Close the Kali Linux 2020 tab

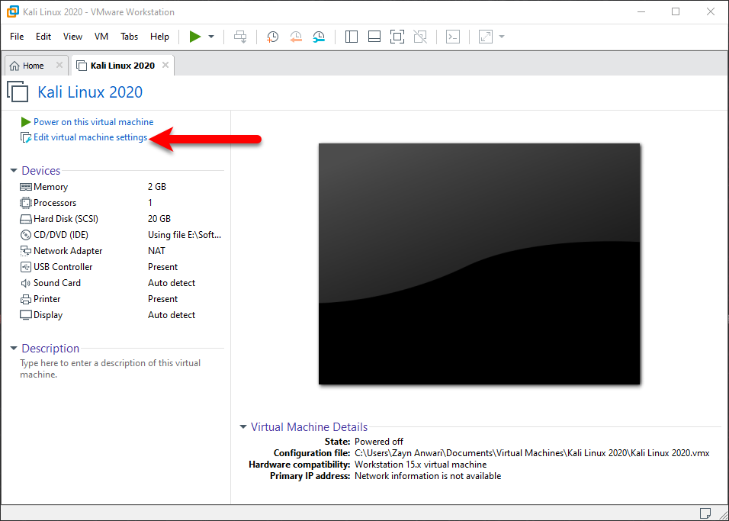pyautogui.click(x=165, y=65)
